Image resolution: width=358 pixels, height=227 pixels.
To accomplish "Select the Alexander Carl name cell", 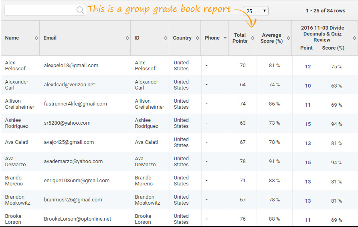I will [x=16, y=85].
